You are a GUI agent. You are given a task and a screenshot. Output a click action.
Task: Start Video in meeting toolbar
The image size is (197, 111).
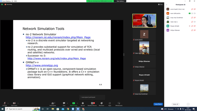pos(14,104)
